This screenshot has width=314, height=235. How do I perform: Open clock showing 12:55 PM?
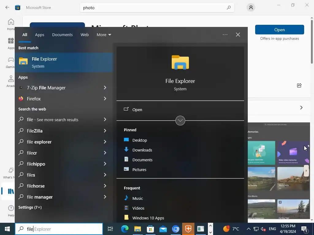coord(288,229)
